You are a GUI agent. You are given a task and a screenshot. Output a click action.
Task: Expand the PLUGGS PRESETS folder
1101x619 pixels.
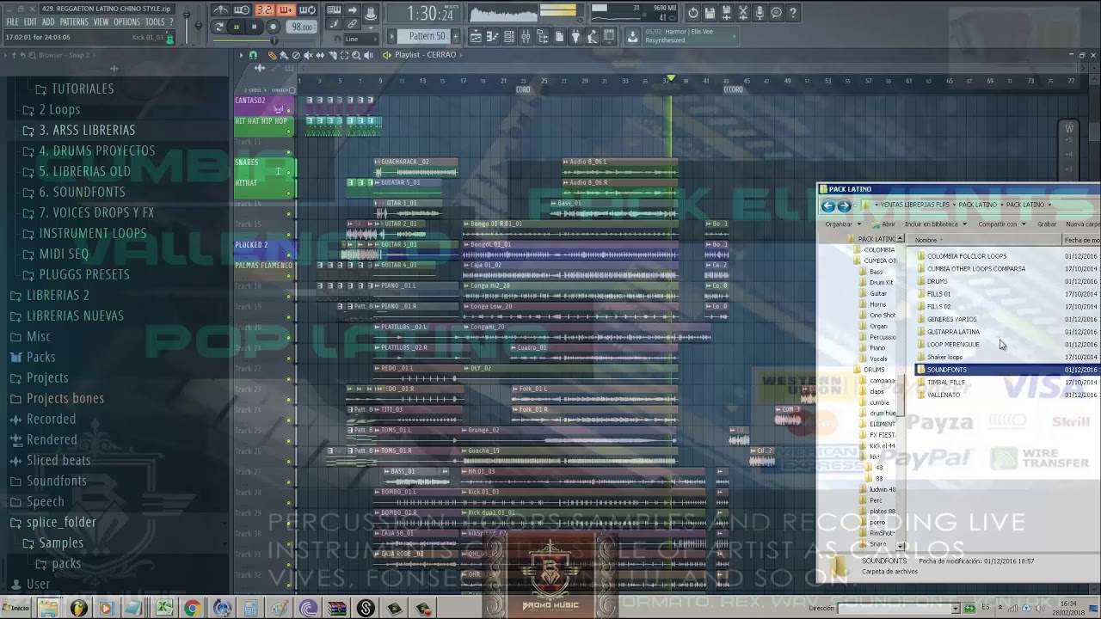[76, 274]
